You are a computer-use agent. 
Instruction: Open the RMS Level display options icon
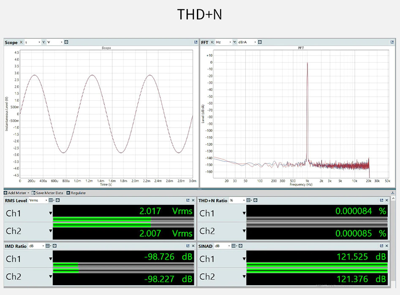click(51, 200)
